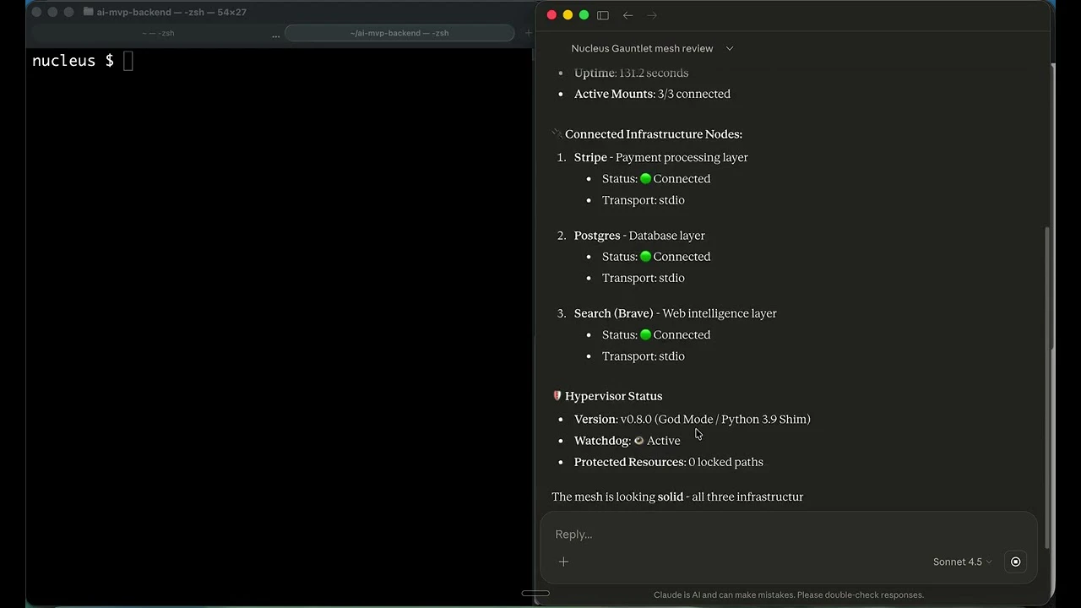The image size is (1081, 608).
Task: Maximize the Claude window with green button
Action: pos(584,15)
